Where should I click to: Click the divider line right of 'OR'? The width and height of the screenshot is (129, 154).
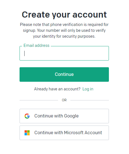90,100
